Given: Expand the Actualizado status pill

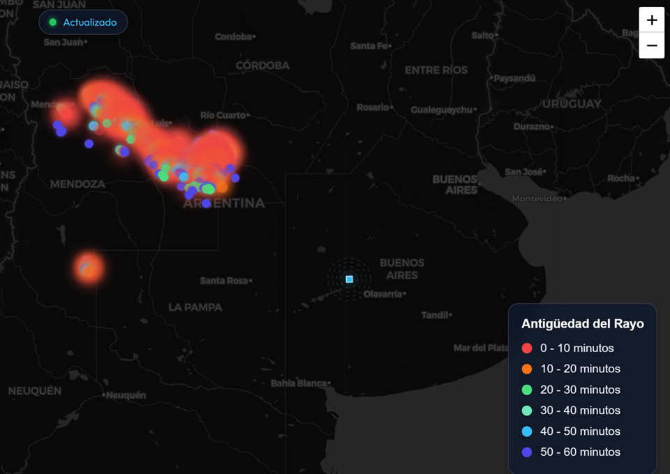Looking at the screenshot, I should [84, 22].
